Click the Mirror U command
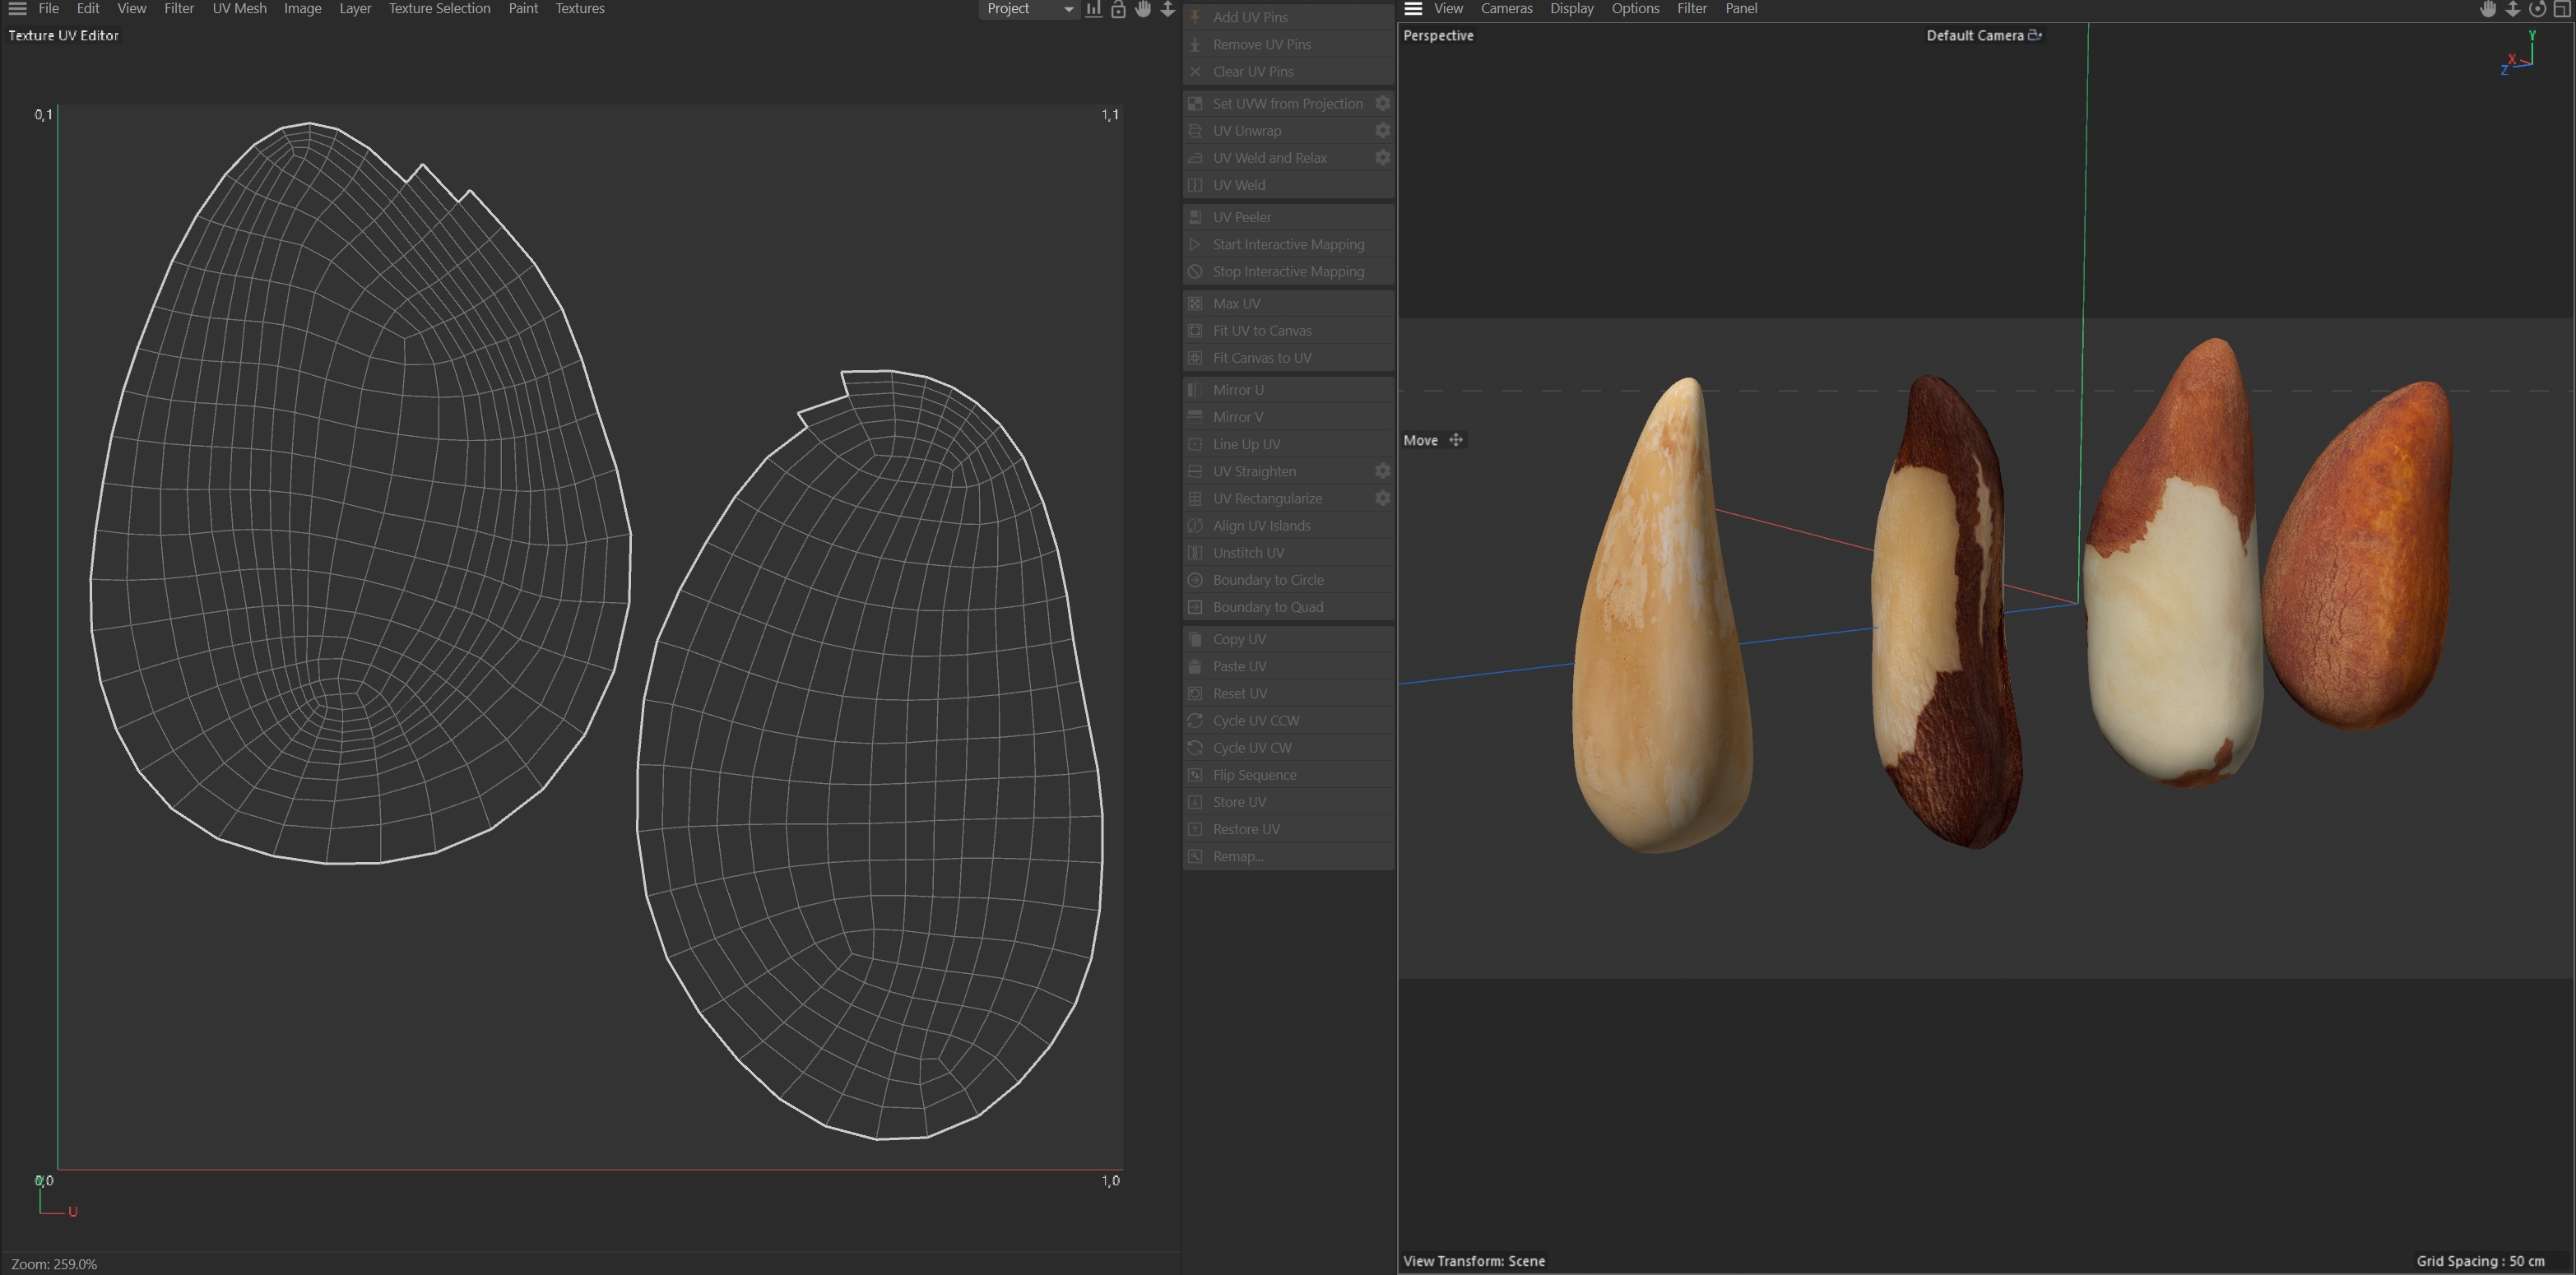The height and width of the screenshot is (1275, 2576). [1238, 390]
